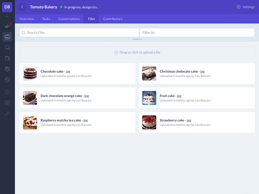Open the Filter by dropdown
259x194 pixels.
click(197, 33)
